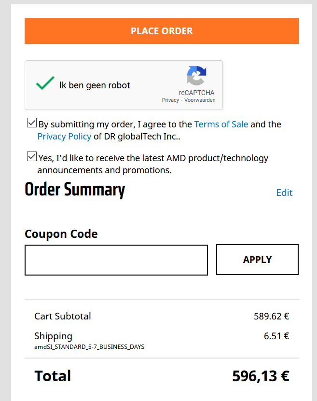This screenshot has width=317, height=401.
Task: Click the Total amount 596,13 €
Action: click(261, 376)
